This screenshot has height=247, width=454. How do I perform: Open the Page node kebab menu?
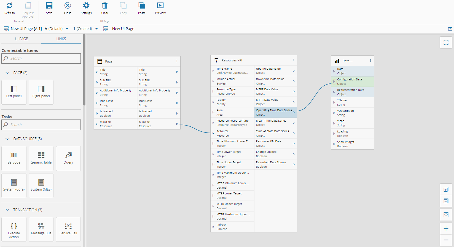tap(177, 61)
